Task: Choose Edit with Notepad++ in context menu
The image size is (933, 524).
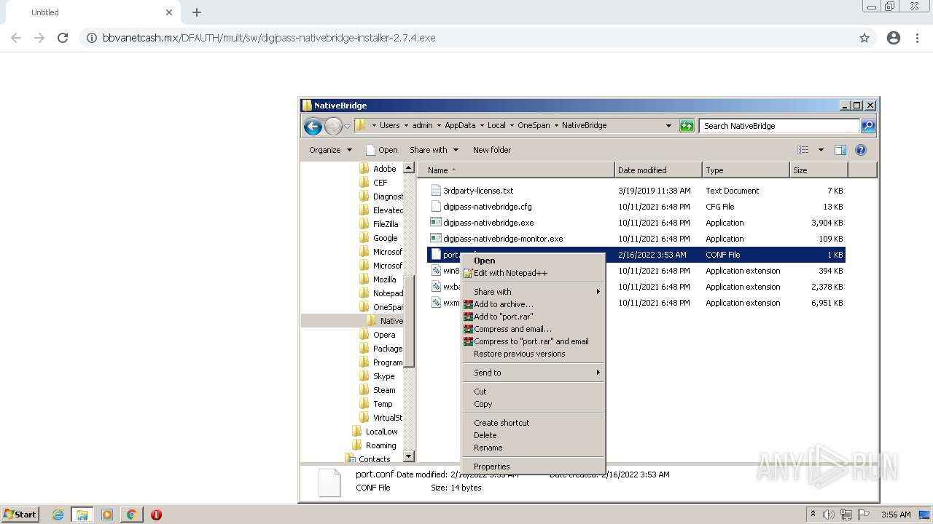Action: 534,273
